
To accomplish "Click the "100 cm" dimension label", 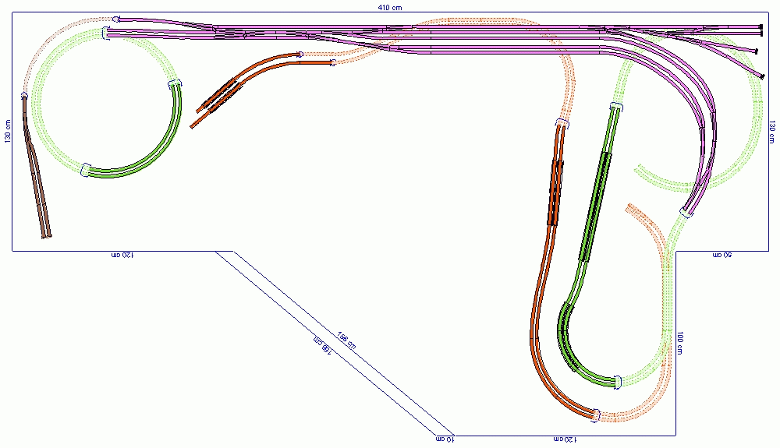I will coord(681,344).
